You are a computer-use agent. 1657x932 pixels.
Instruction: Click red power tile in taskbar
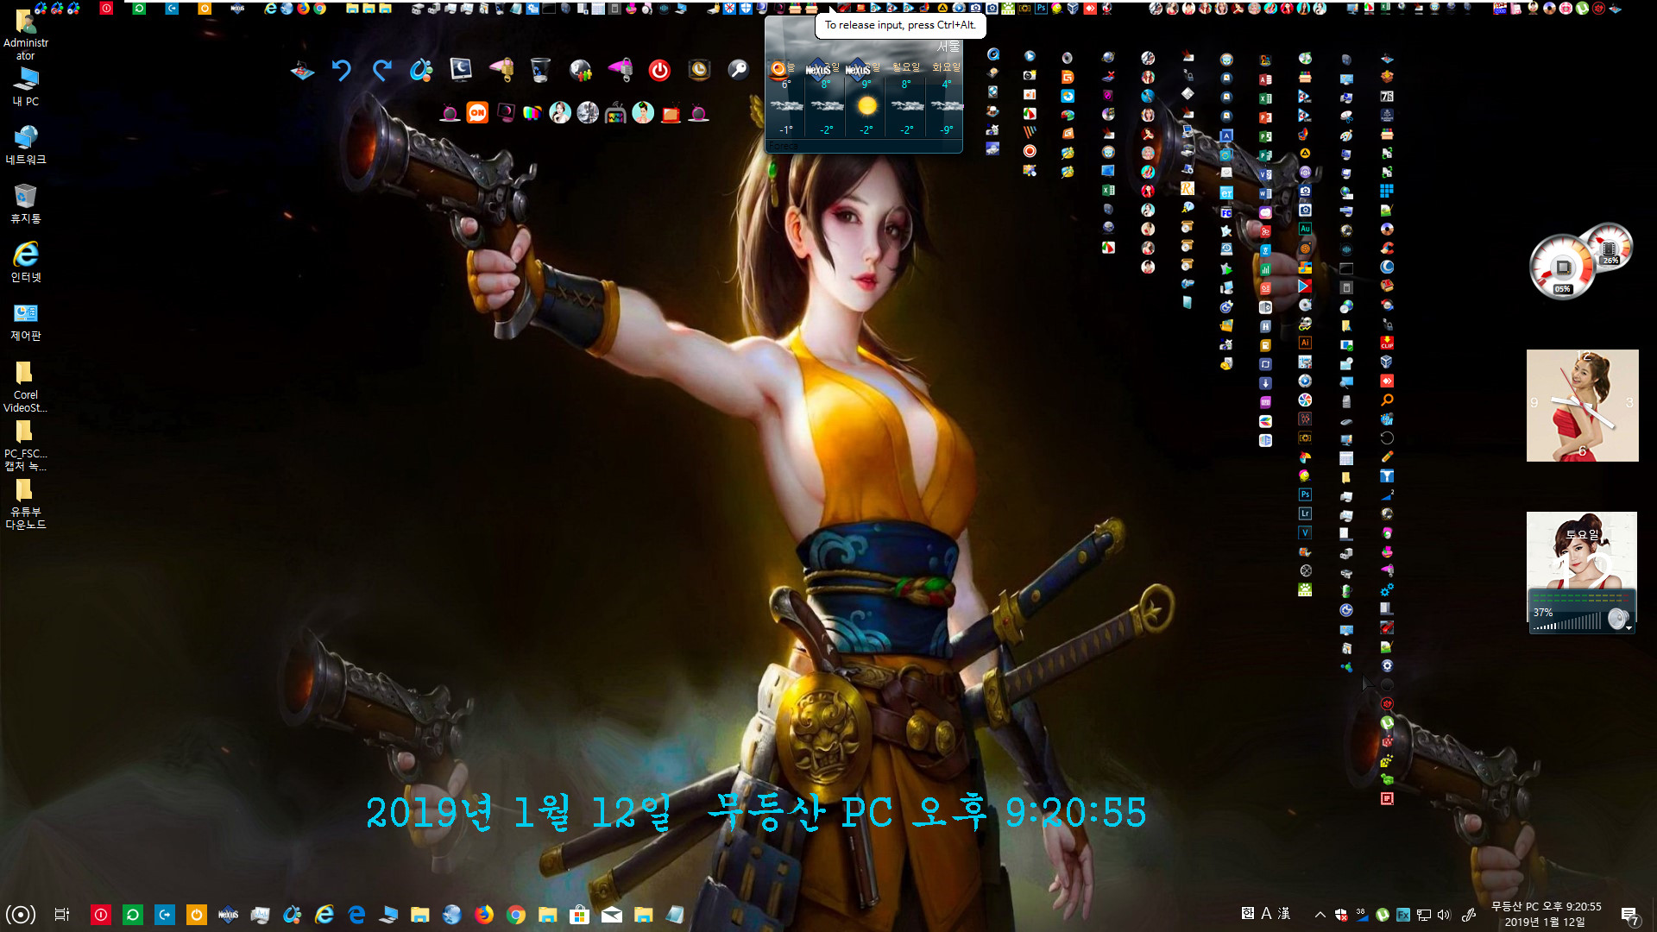[101, 915]
